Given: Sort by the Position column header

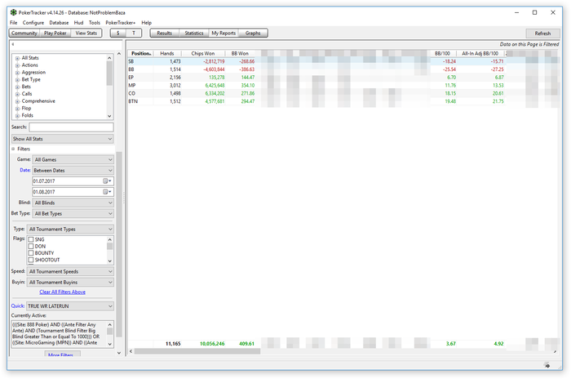Looking at the screenshot, I should click(x=141, y=54).
